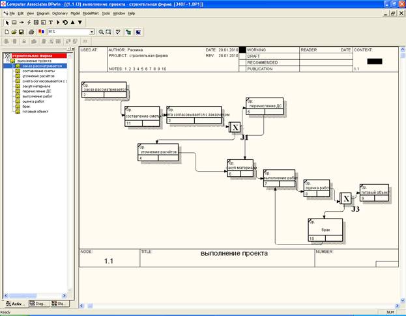The width and height of the screenshot is (406, 316).
Task: Save the model with the floppy icon
Action: click(22, 32)
